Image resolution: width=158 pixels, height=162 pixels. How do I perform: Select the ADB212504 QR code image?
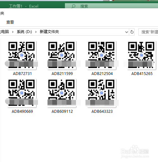102,55
